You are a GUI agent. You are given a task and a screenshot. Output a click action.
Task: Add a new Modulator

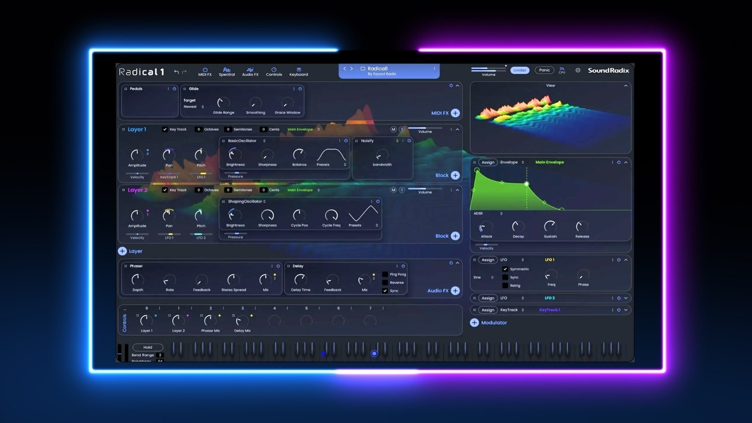474,322
